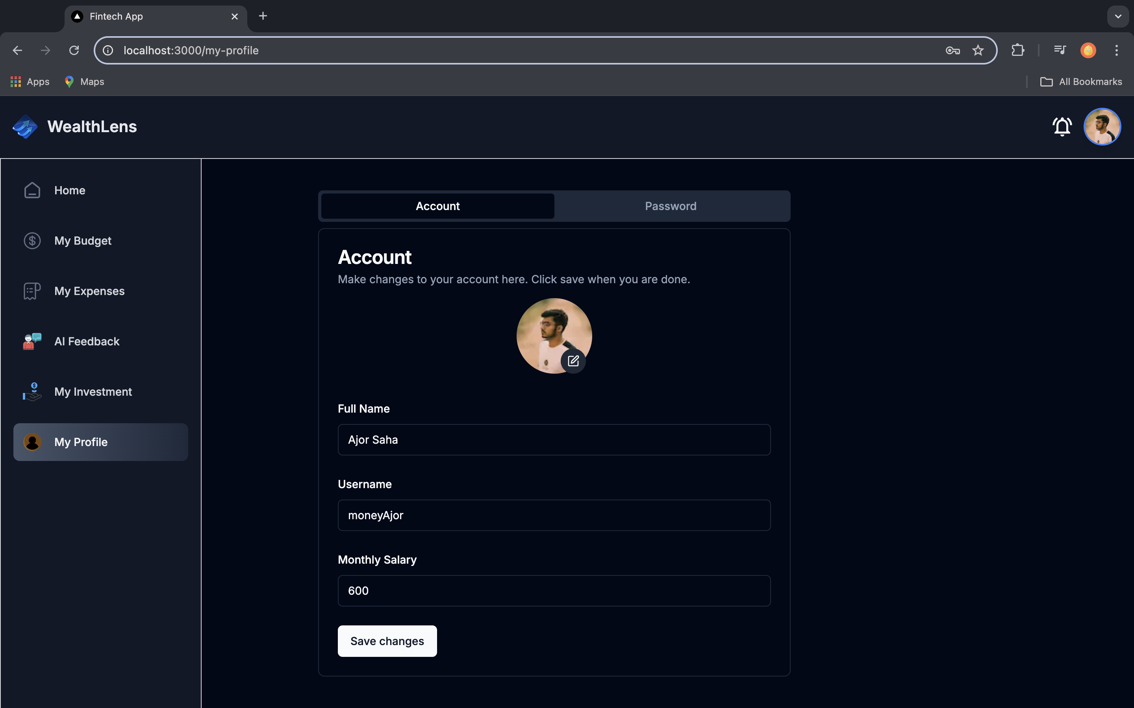Switch to the Password tab
This screenshot has height=708, width=1134.
(x=671, y=206)
